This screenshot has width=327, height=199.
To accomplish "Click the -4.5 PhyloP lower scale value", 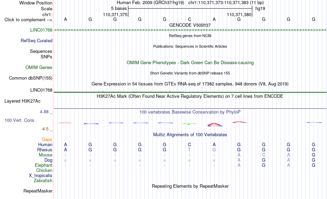I will [x=45, y=129].
